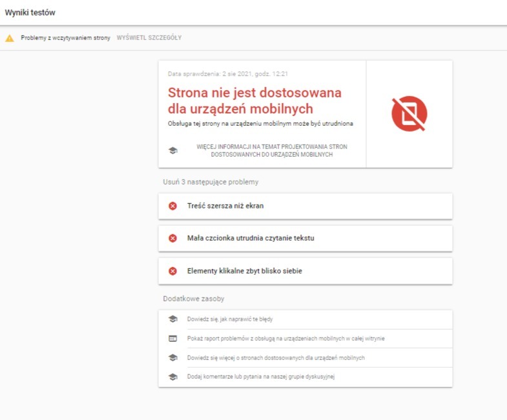The width and height of the screenshot is (507, 420).
Task: Expand Mała czcionka utrudnia czytanie tekstu issue
Action: (305, 239)
